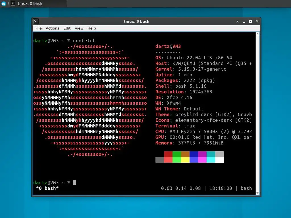
Task: Click the 'OS: Ubuntu 22.04 LTS x86_64' line
Action: (194, 58)
